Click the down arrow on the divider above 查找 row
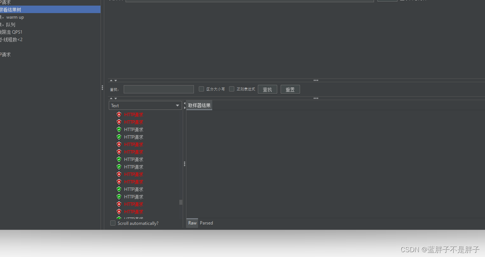Image resolution: width=485 pixels, height=257 pixels. click(115, 80)
